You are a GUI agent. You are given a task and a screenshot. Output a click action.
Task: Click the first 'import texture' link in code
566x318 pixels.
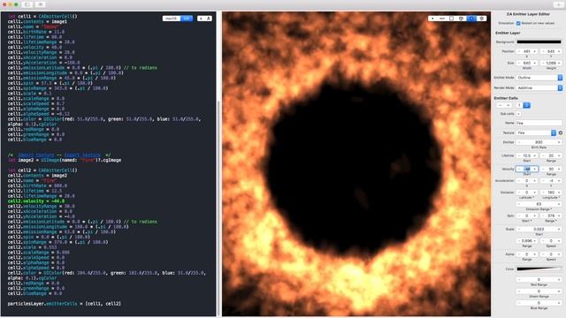pyautogui.click(x=35, y=155)
